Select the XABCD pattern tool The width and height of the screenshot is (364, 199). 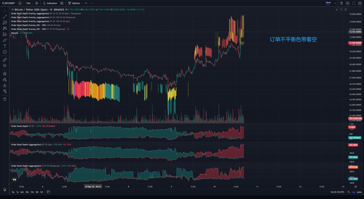(x=5, y=28)
